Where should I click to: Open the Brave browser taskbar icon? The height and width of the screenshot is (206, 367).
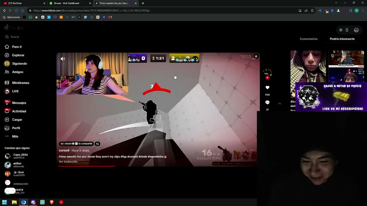[52, 202]
